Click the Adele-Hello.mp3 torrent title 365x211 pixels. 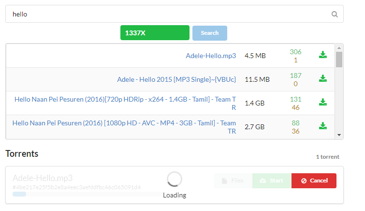(43, 178)
